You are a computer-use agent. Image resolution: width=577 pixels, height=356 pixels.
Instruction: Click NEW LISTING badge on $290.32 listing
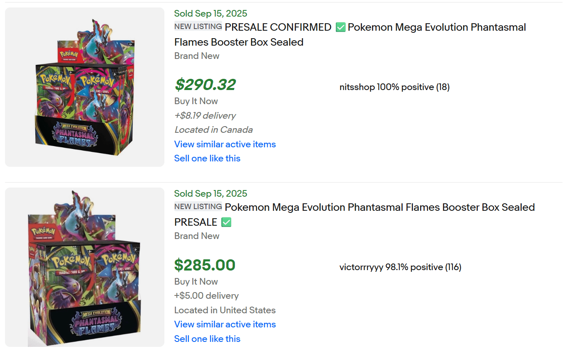[x=198, y=27]
